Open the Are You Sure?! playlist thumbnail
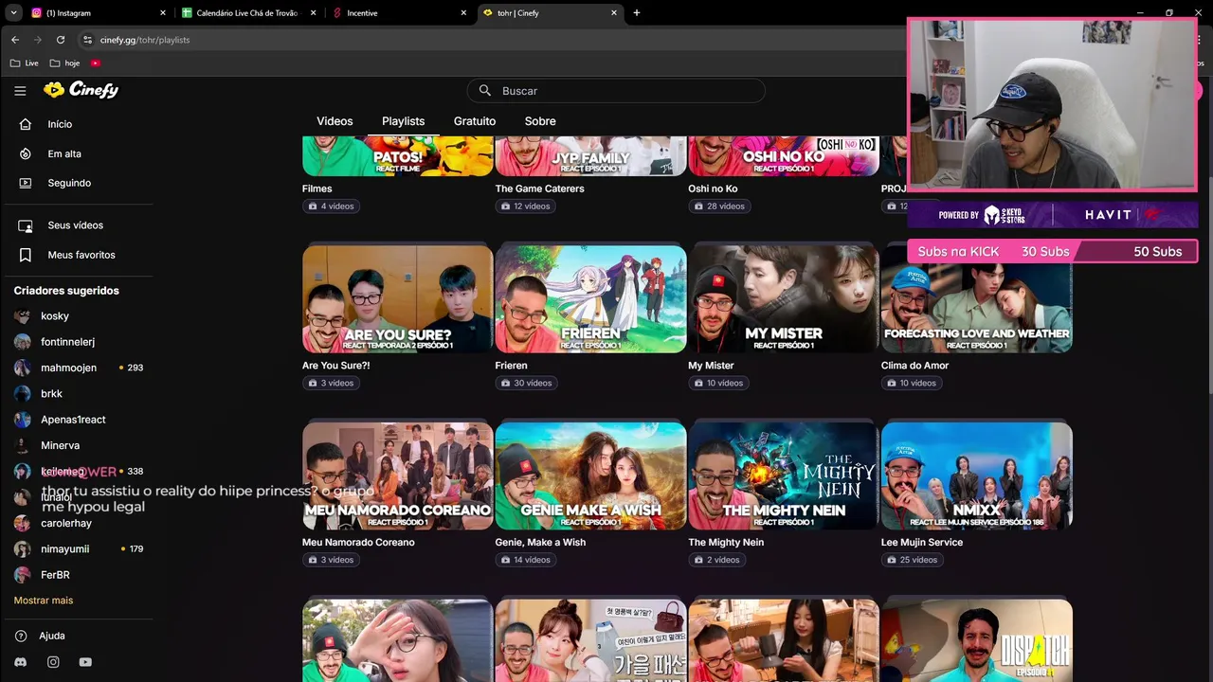 click(398, 299)
